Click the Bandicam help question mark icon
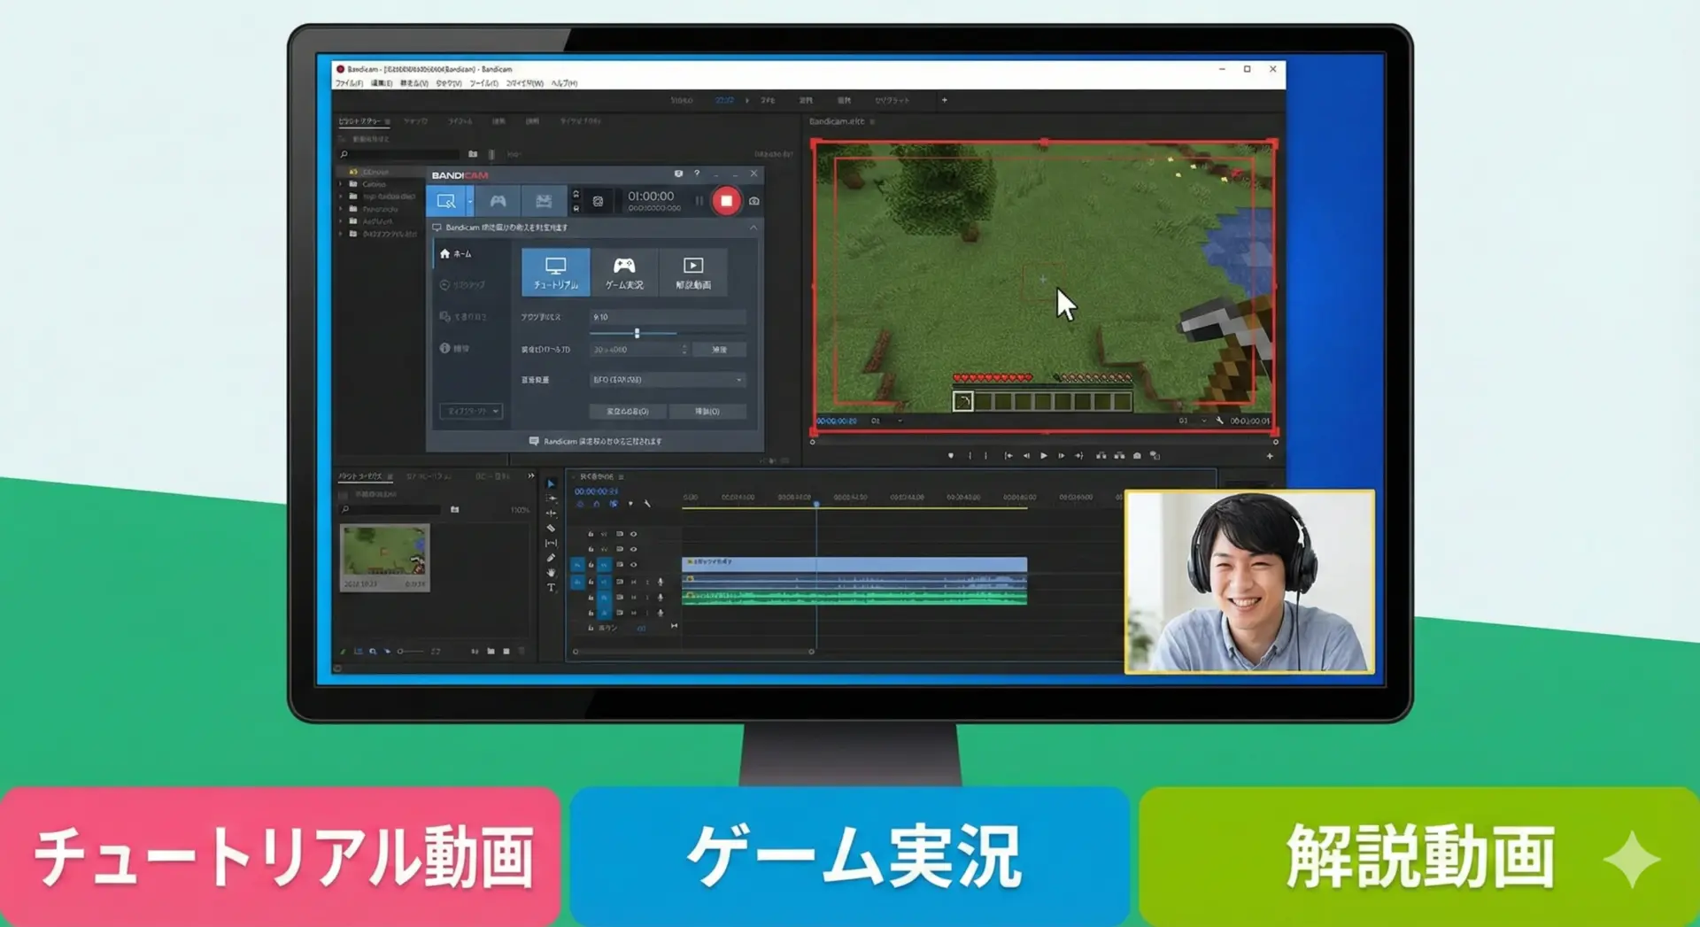The width and height of the screenshot is (1700, 927). point(697,174)
